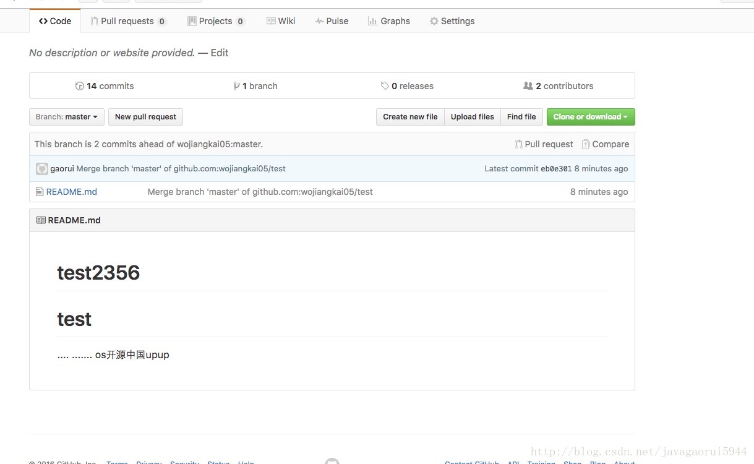Click Create new file button
This screenshot has width=754, height=464.
(x=410, y=117)
